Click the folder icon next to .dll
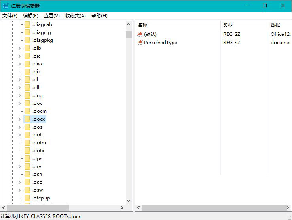This screenshot has height=220, width=292. point(27,88)
